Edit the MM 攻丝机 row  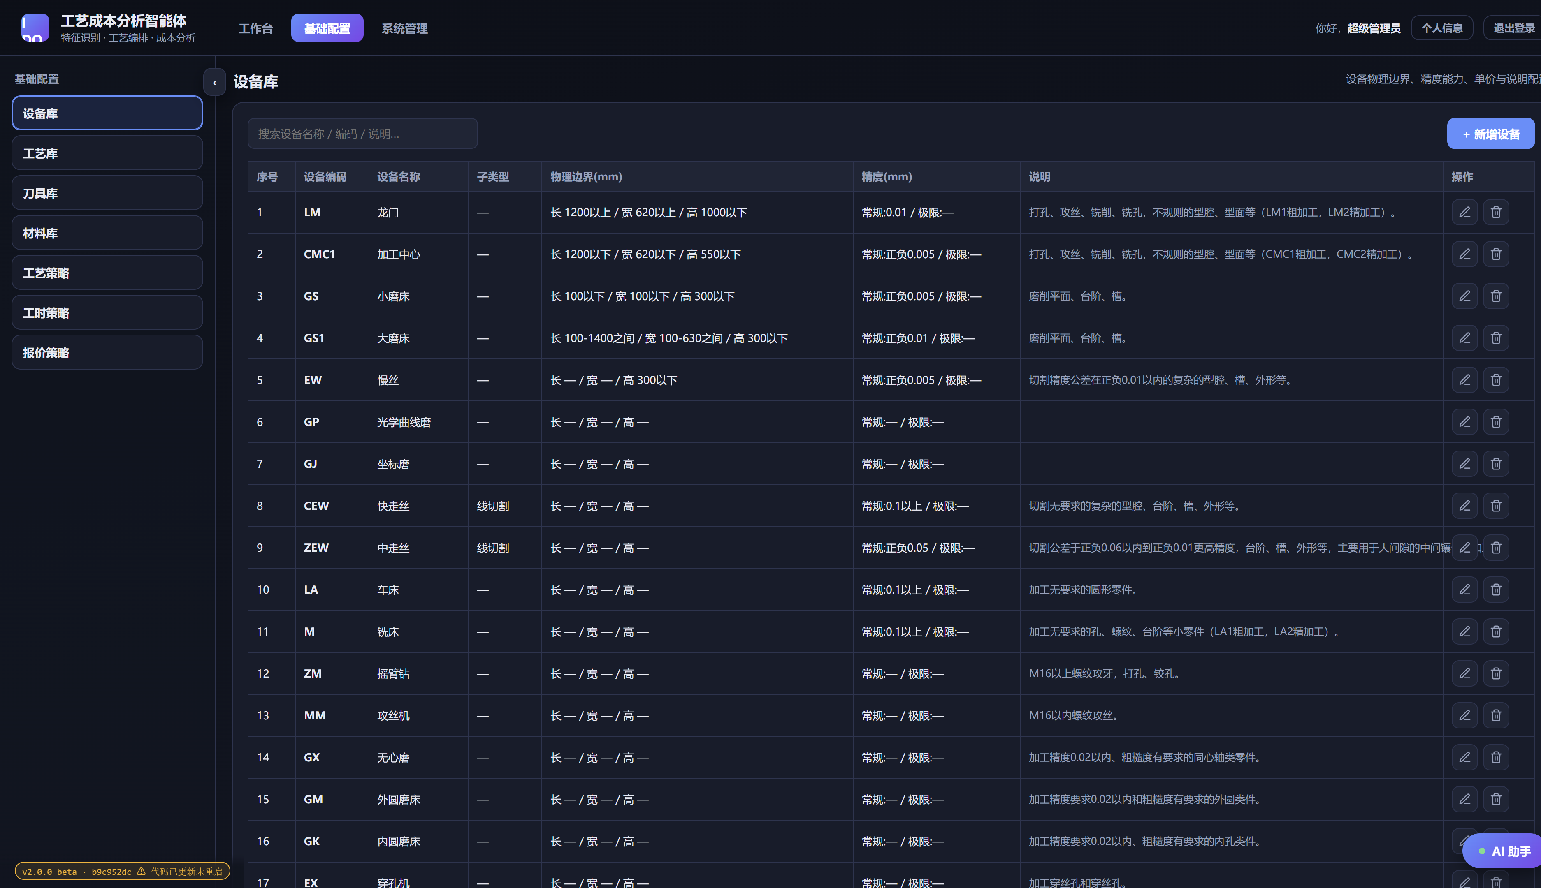(x=1464, y=715)
